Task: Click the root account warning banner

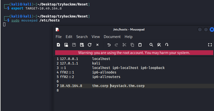Action: click(134, 53)
